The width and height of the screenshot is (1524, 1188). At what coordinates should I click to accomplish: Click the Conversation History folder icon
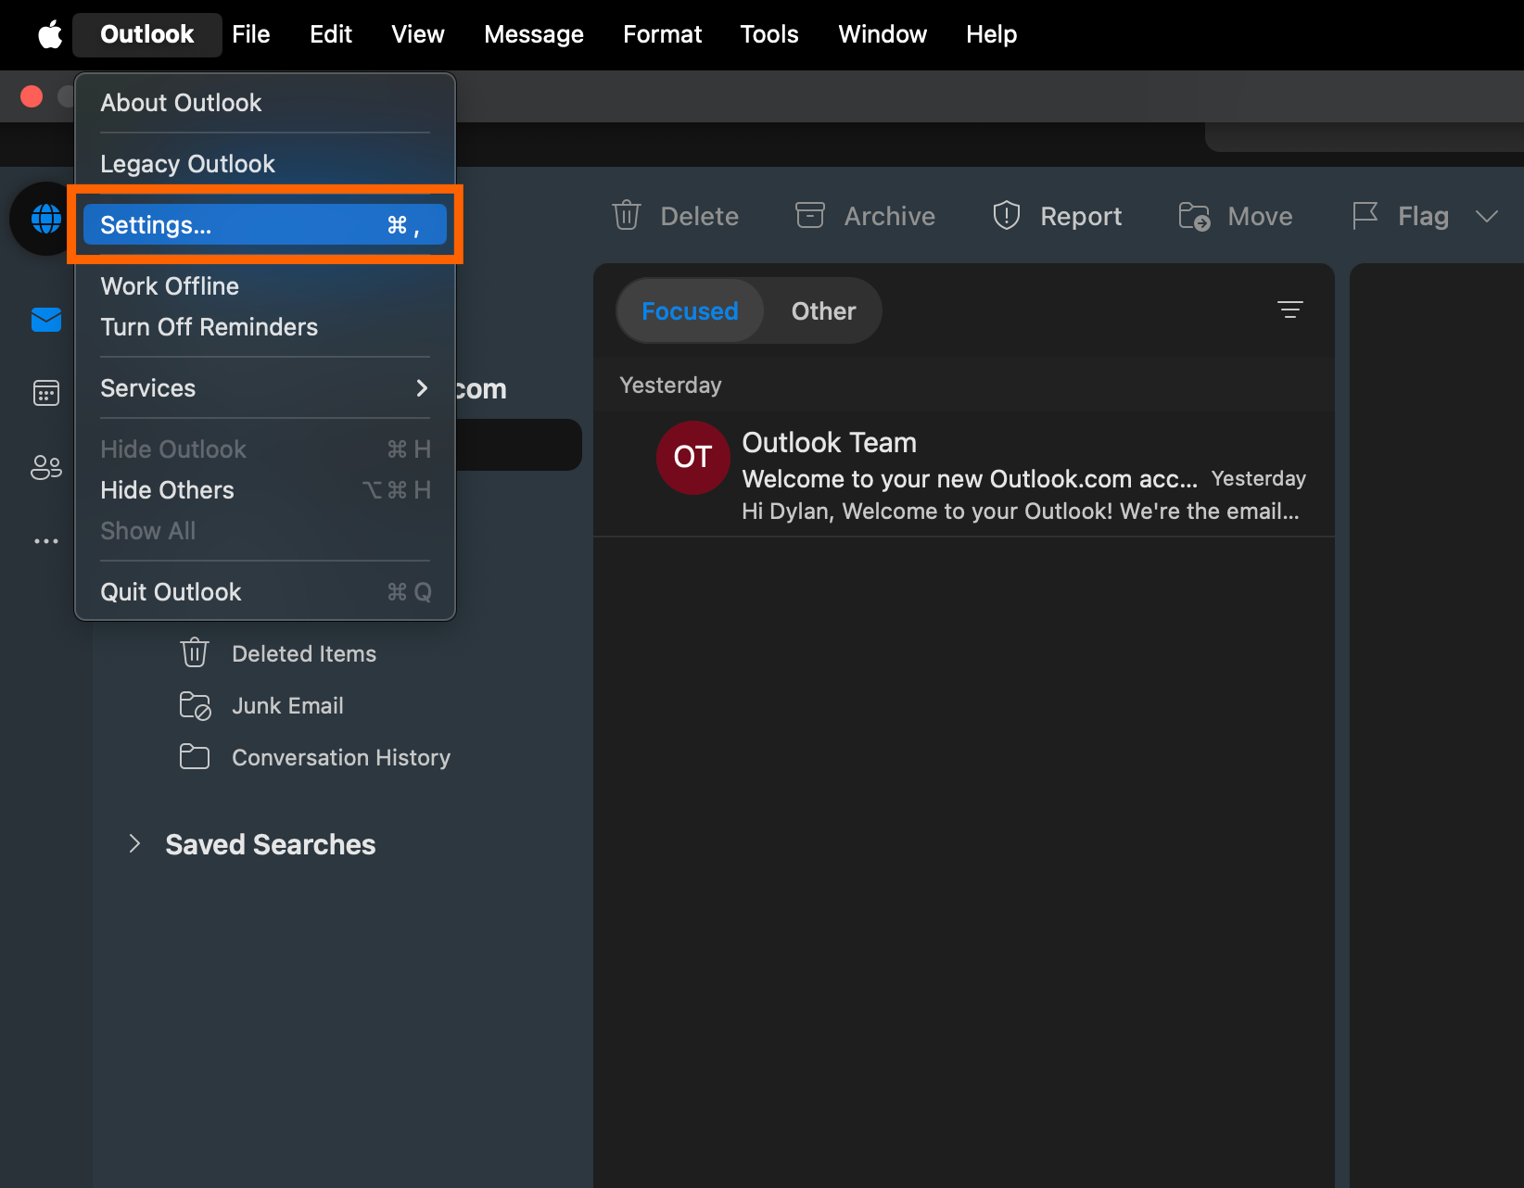pos(194,757)
